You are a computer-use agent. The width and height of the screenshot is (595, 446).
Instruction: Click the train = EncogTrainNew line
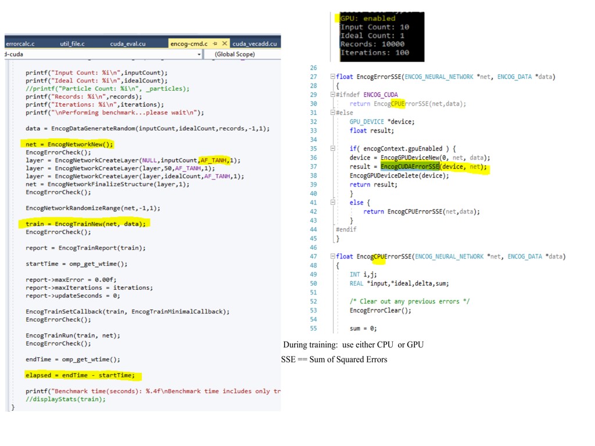coord(85,224)
